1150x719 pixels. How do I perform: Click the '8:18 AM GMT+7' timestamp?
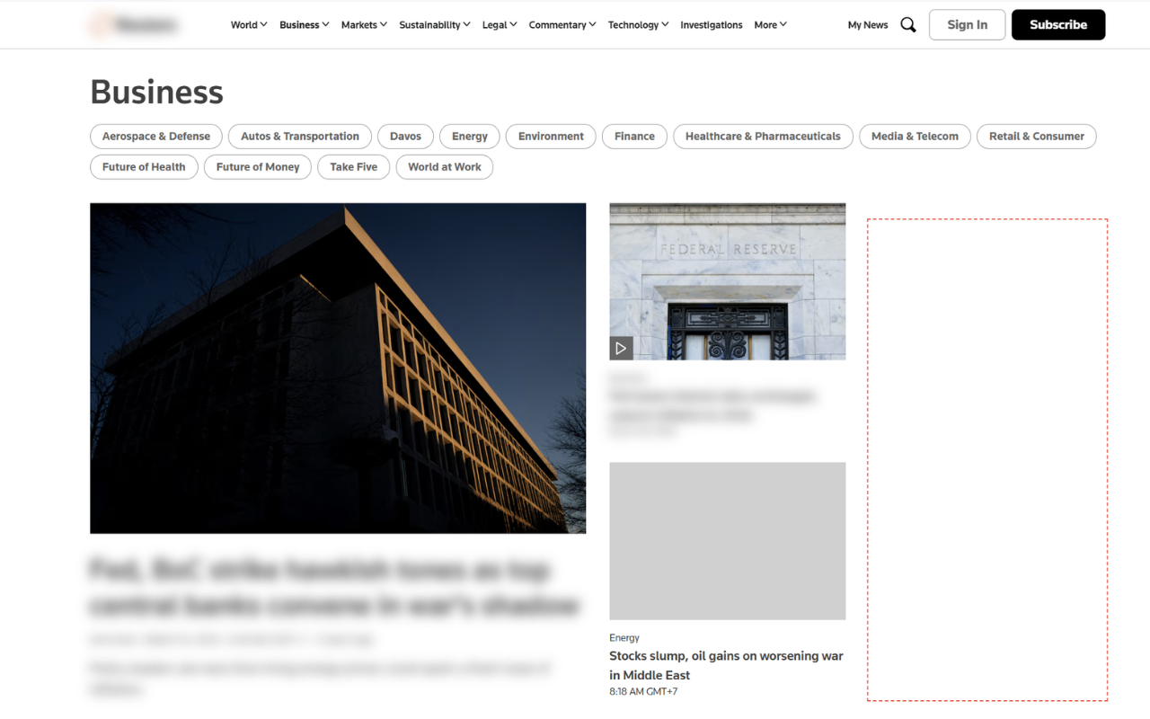pos(643,692)
